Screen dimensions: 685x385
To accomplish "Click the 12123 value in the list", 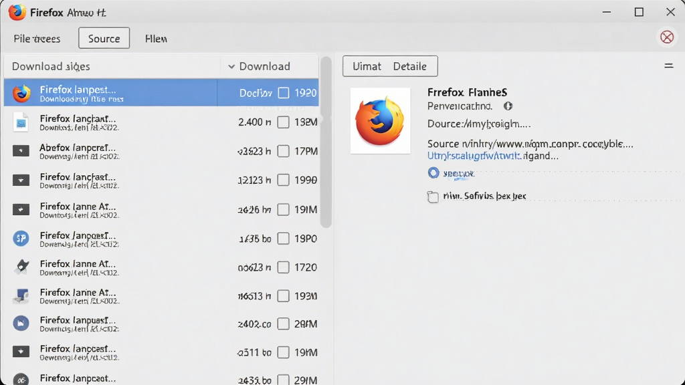I will pos(254,180).
